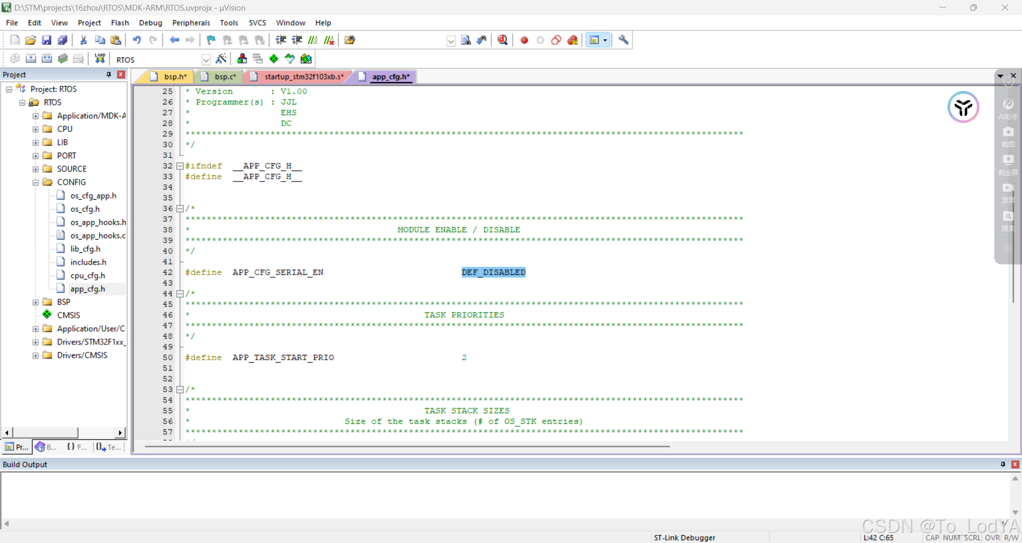
Task: Click DEF_DISABLED value on line 42
Action: tap(493, 273)
